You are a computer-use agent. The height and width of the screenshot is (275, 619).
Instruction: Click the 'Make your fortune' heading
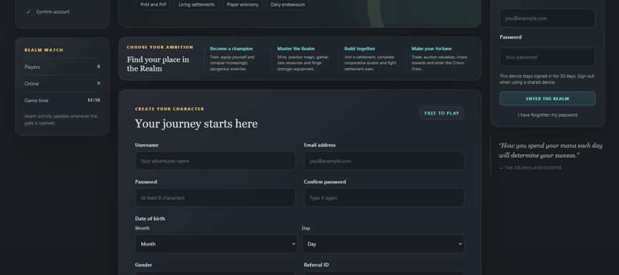coord(431,49)
